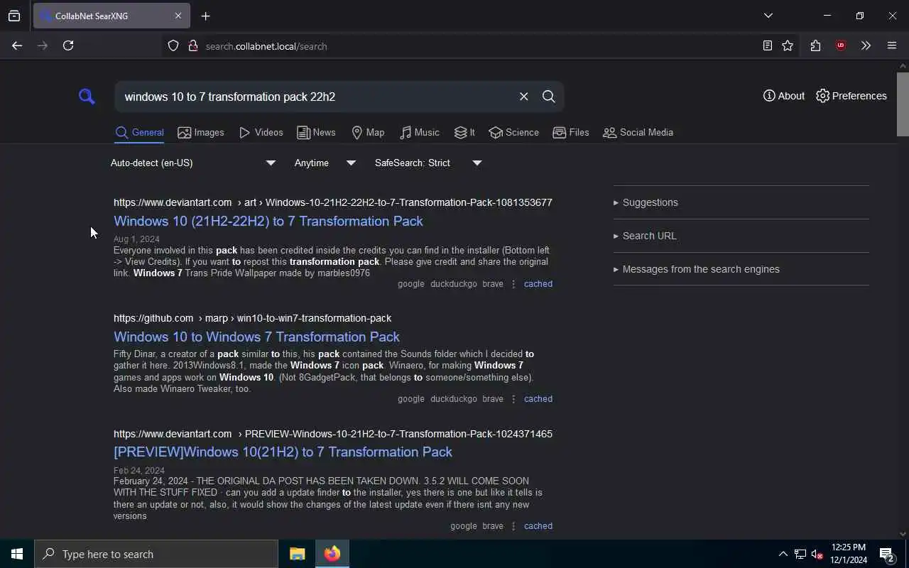The image size is (909, 568).
Task: Open recent browsing Firefox View icon
Action: click(x=14, y=16)
